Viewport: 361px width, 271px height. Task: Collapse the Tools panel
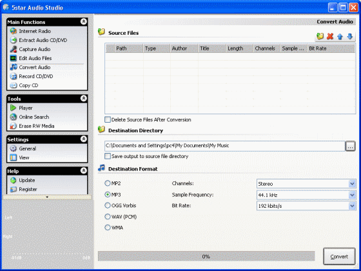tap(84, 98)
